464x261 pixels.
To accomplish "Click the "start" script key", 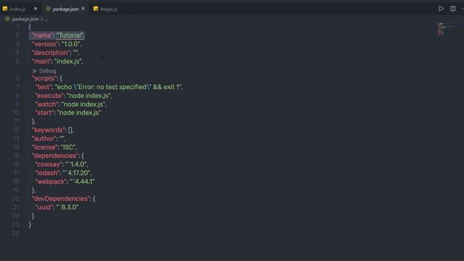I will (45, 113).
